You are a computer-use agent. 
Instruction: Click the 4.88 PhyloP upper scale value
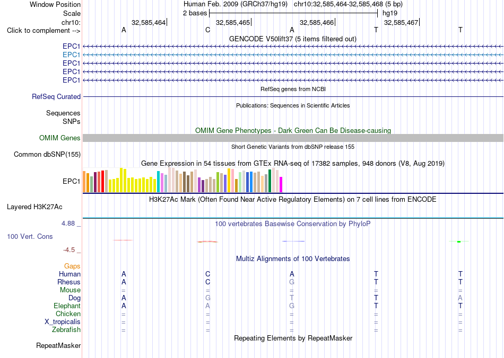pyautogui.click(x=68, y=223)
